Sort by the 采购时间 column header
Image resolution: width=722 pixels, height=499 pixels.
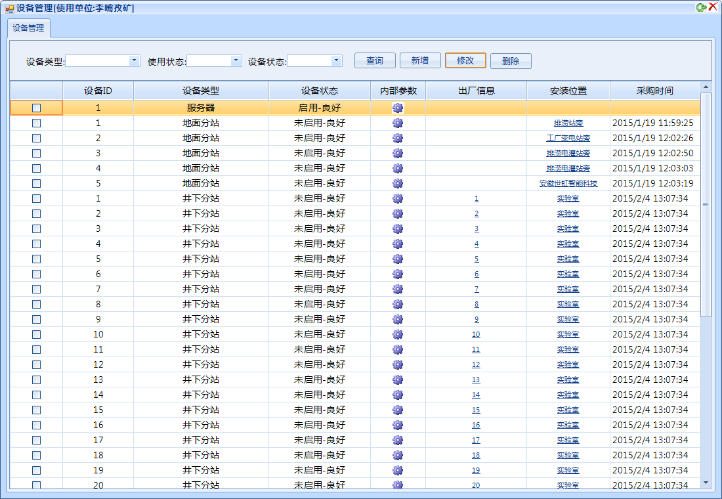pos(654,91)
